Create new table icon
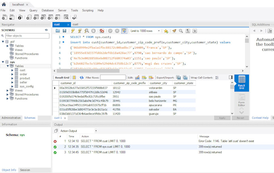This screenshot has width=274, height=173. tap(36, 17)
